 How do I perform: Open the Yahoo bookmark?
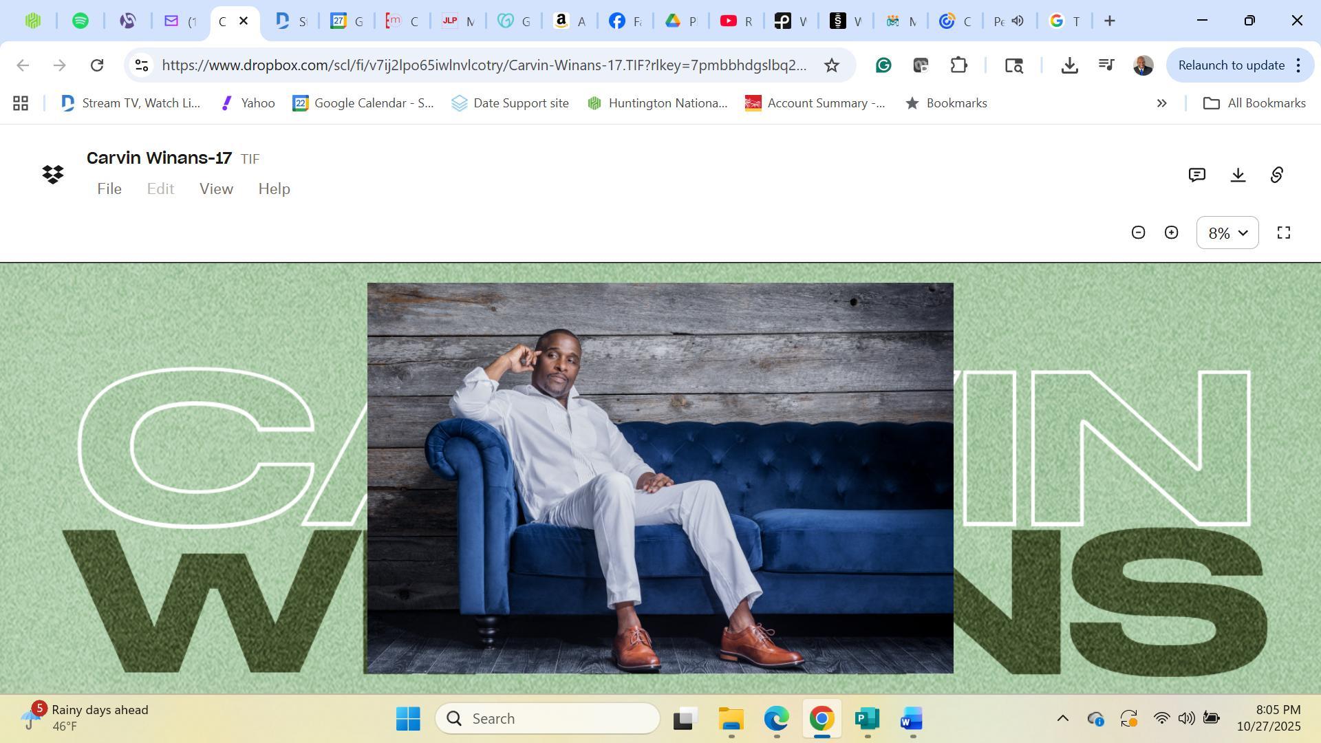pos(248,103)
